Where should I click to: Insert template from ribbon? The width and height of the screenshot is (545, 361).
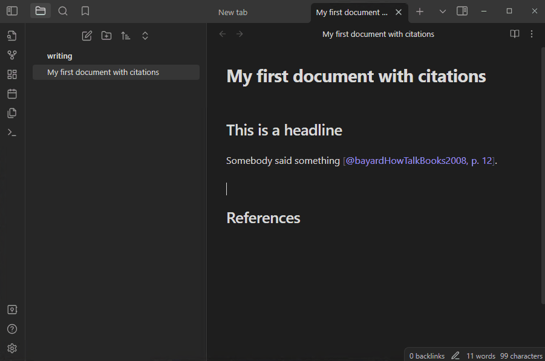[x=12, y=113]
